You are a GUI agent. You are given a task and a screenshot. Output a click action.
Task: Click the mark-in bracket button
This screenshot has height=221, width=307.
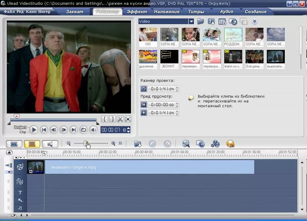click(104, 119)
